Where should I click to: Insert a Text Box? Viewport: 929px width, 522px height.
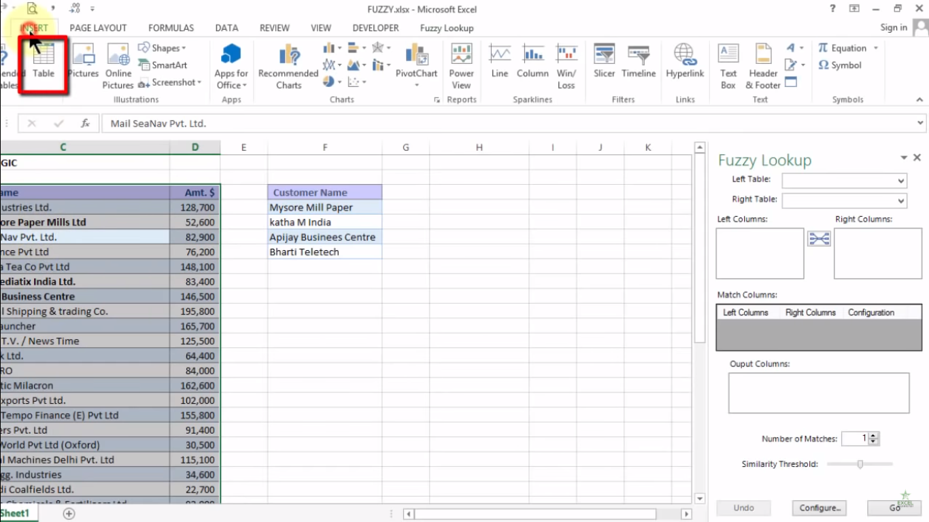pyautogui.click(x=728, y=66)
